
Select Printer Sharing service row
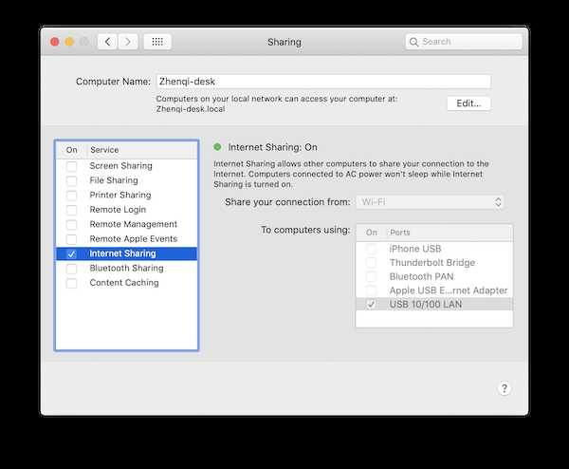click(126, 195)
